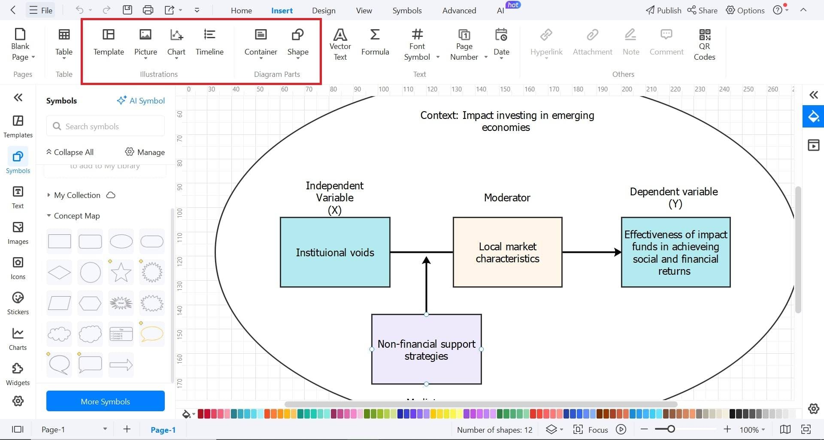Generate QR Codes
Screen dimensions: 824x440
(704, 45)
